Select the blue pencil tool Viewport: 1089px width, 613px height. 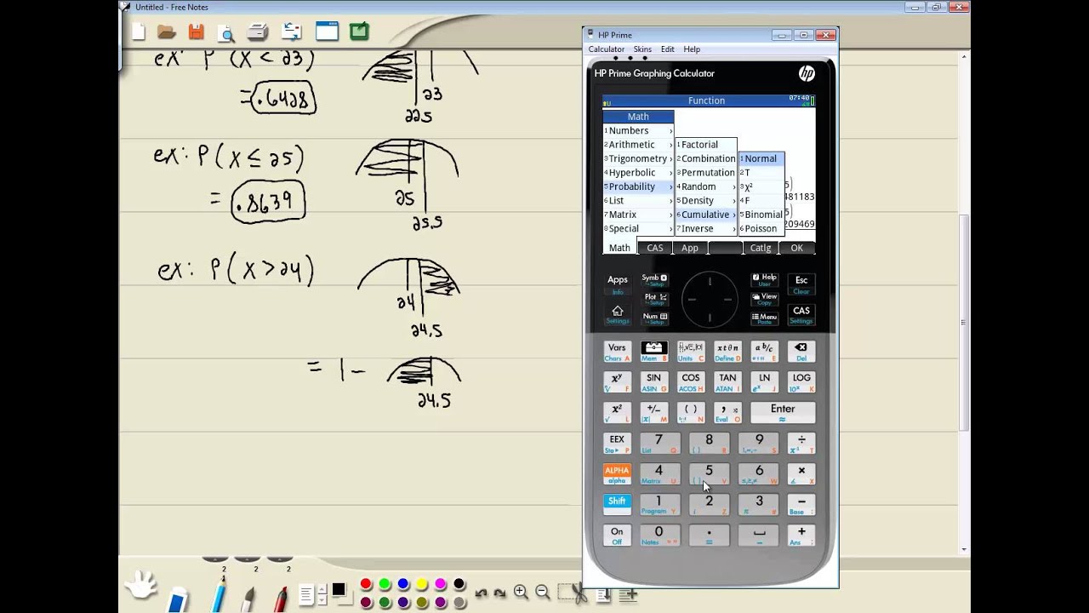220,593
